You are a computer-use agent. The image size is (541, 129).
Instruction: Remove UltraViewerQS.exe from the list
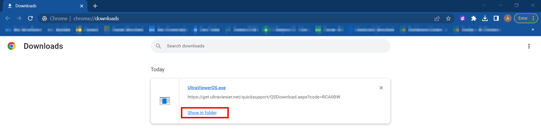[381, 88]
